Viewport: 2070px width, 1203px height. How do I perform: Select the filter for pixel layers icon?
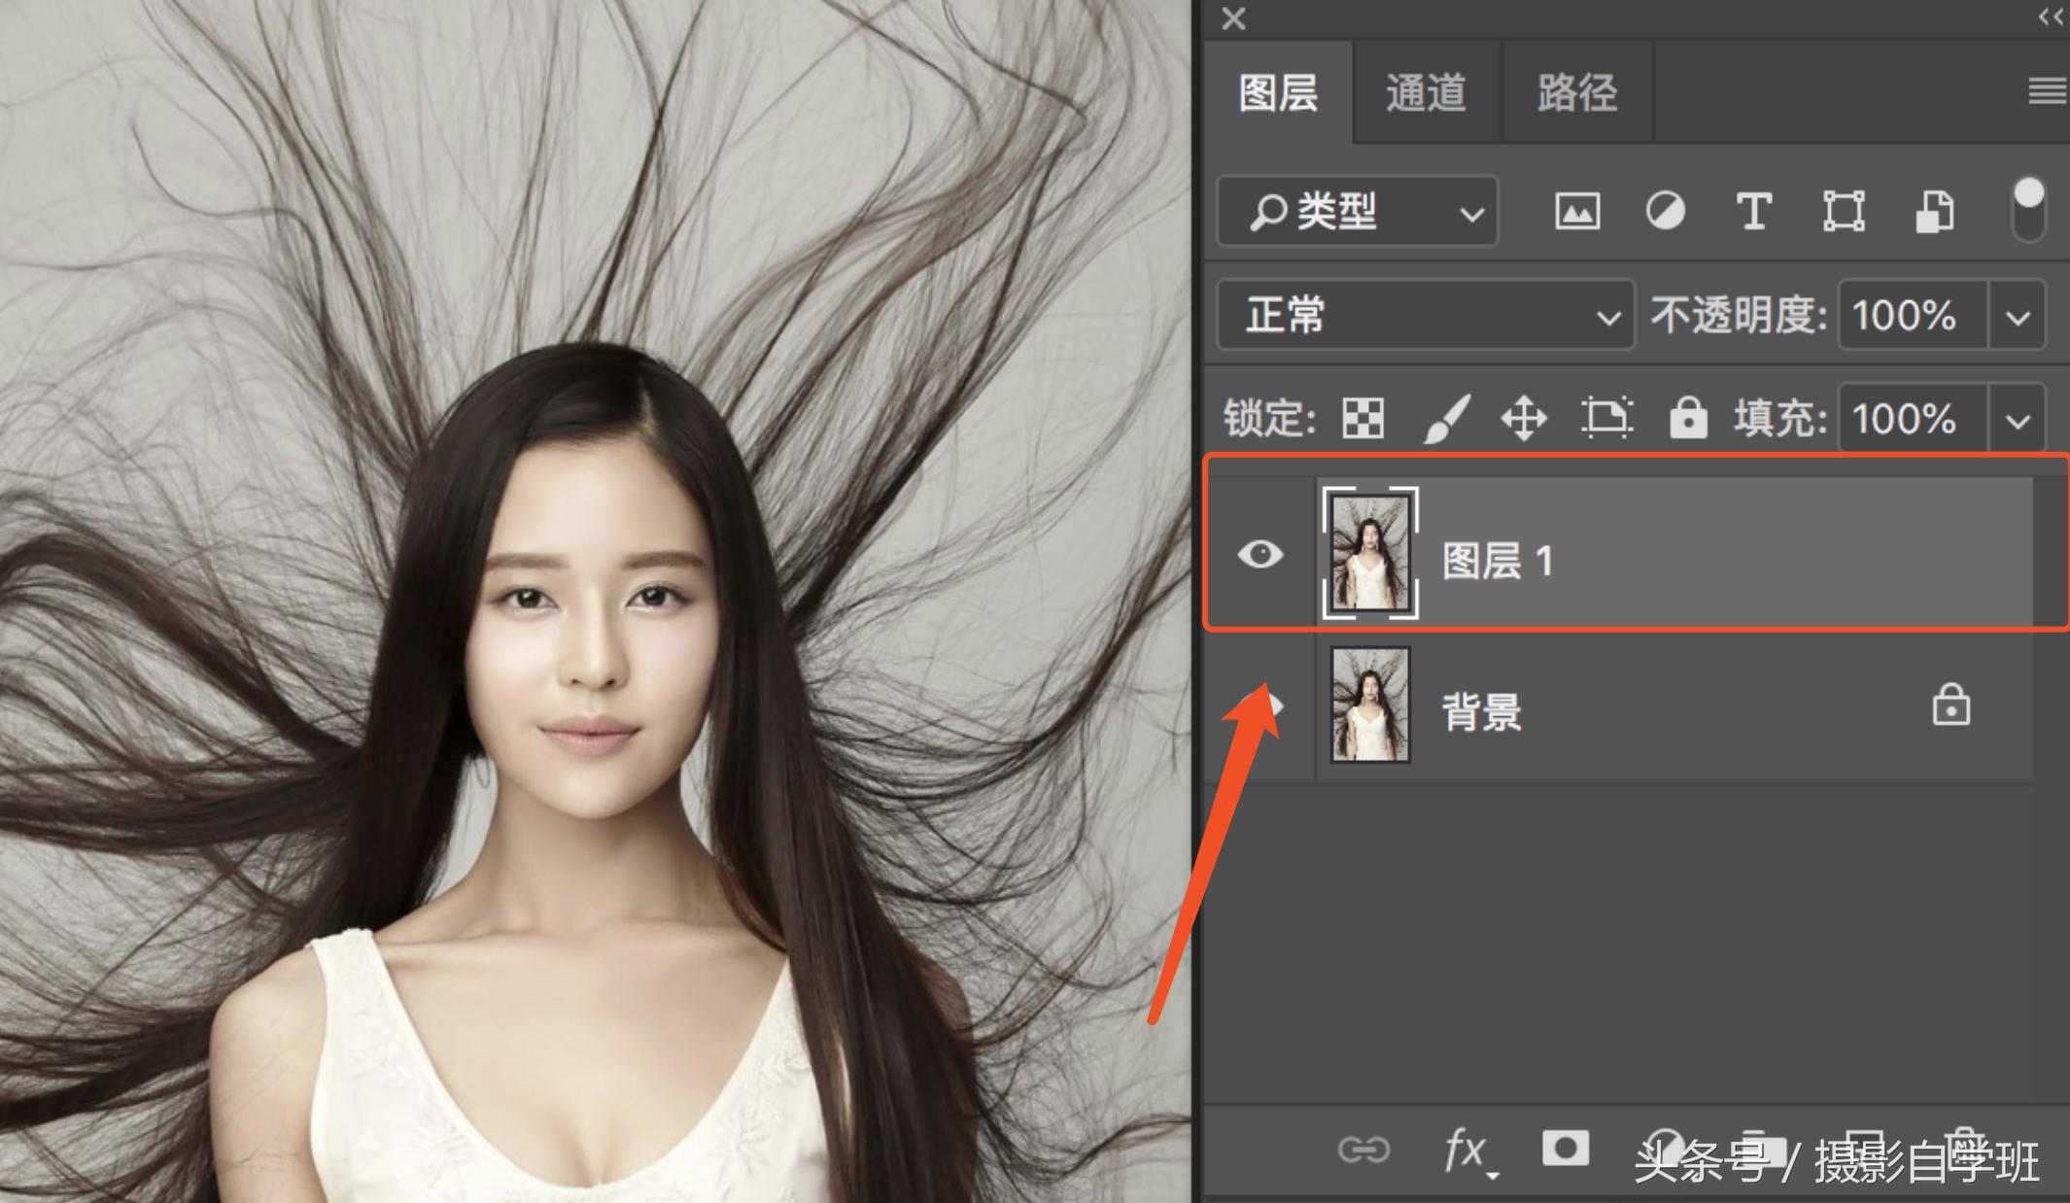[x=1576, y=212]
